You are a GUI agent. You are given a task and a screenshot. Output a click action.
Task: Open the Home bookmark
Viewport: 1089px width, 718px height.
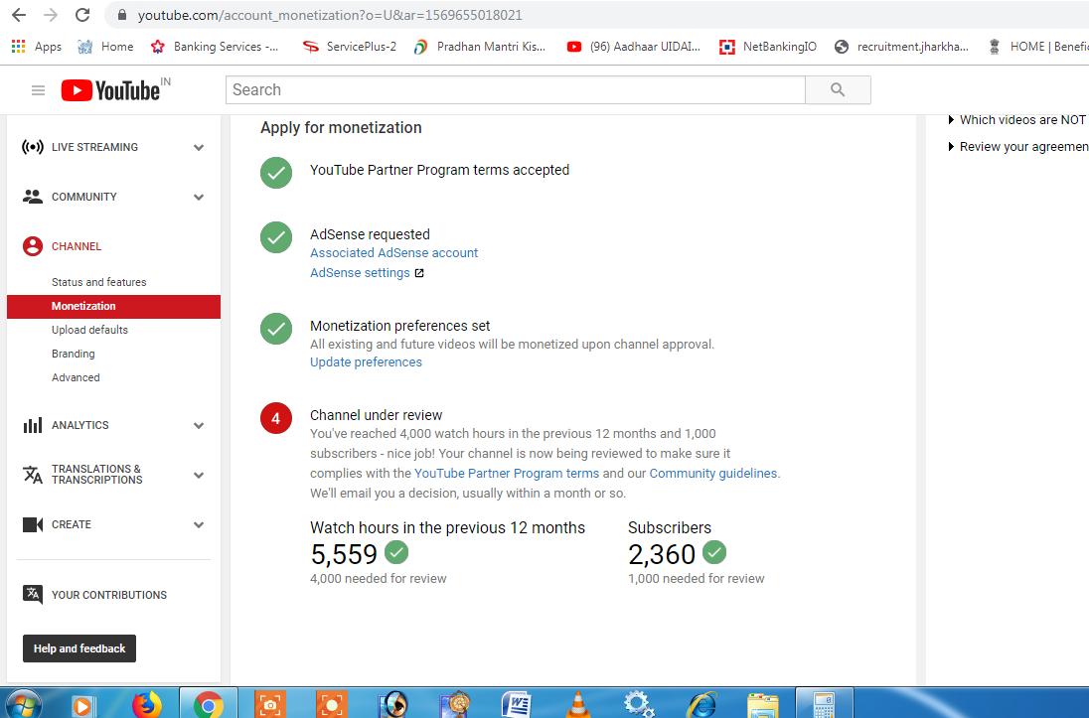(x=105, y=47)
